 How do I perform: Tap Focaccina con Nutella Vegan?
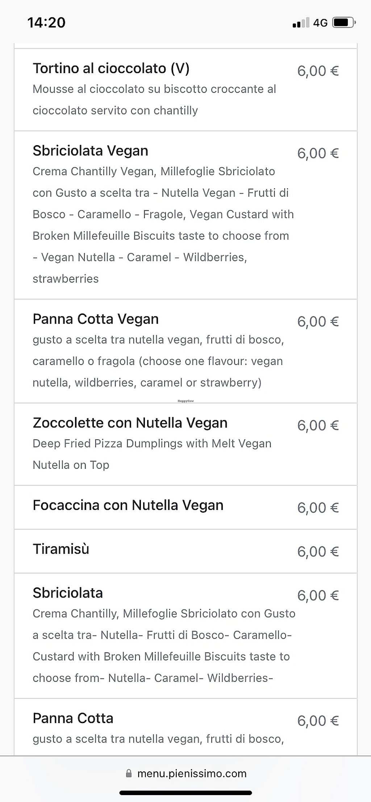[x=128, y=505]
